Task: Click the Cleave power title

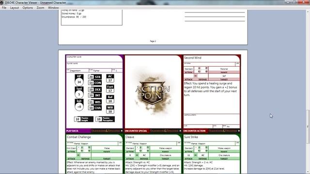Action: 130,137
